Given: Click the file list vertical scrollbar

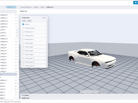Looking at the screenshot, I should [17, 33].
